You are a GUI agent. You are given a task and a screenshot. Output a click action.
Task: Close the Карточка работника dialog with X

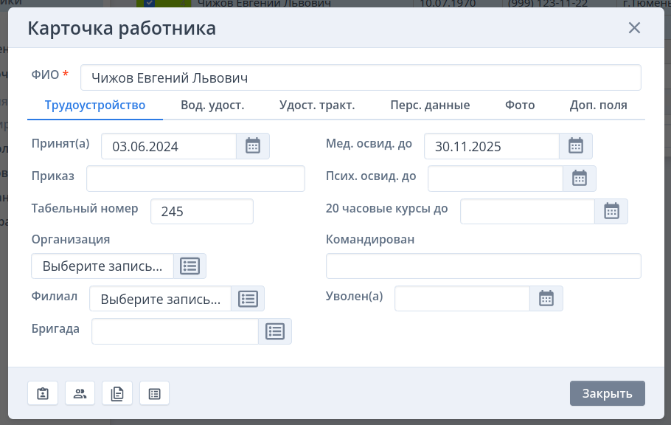tap(634, 28)
